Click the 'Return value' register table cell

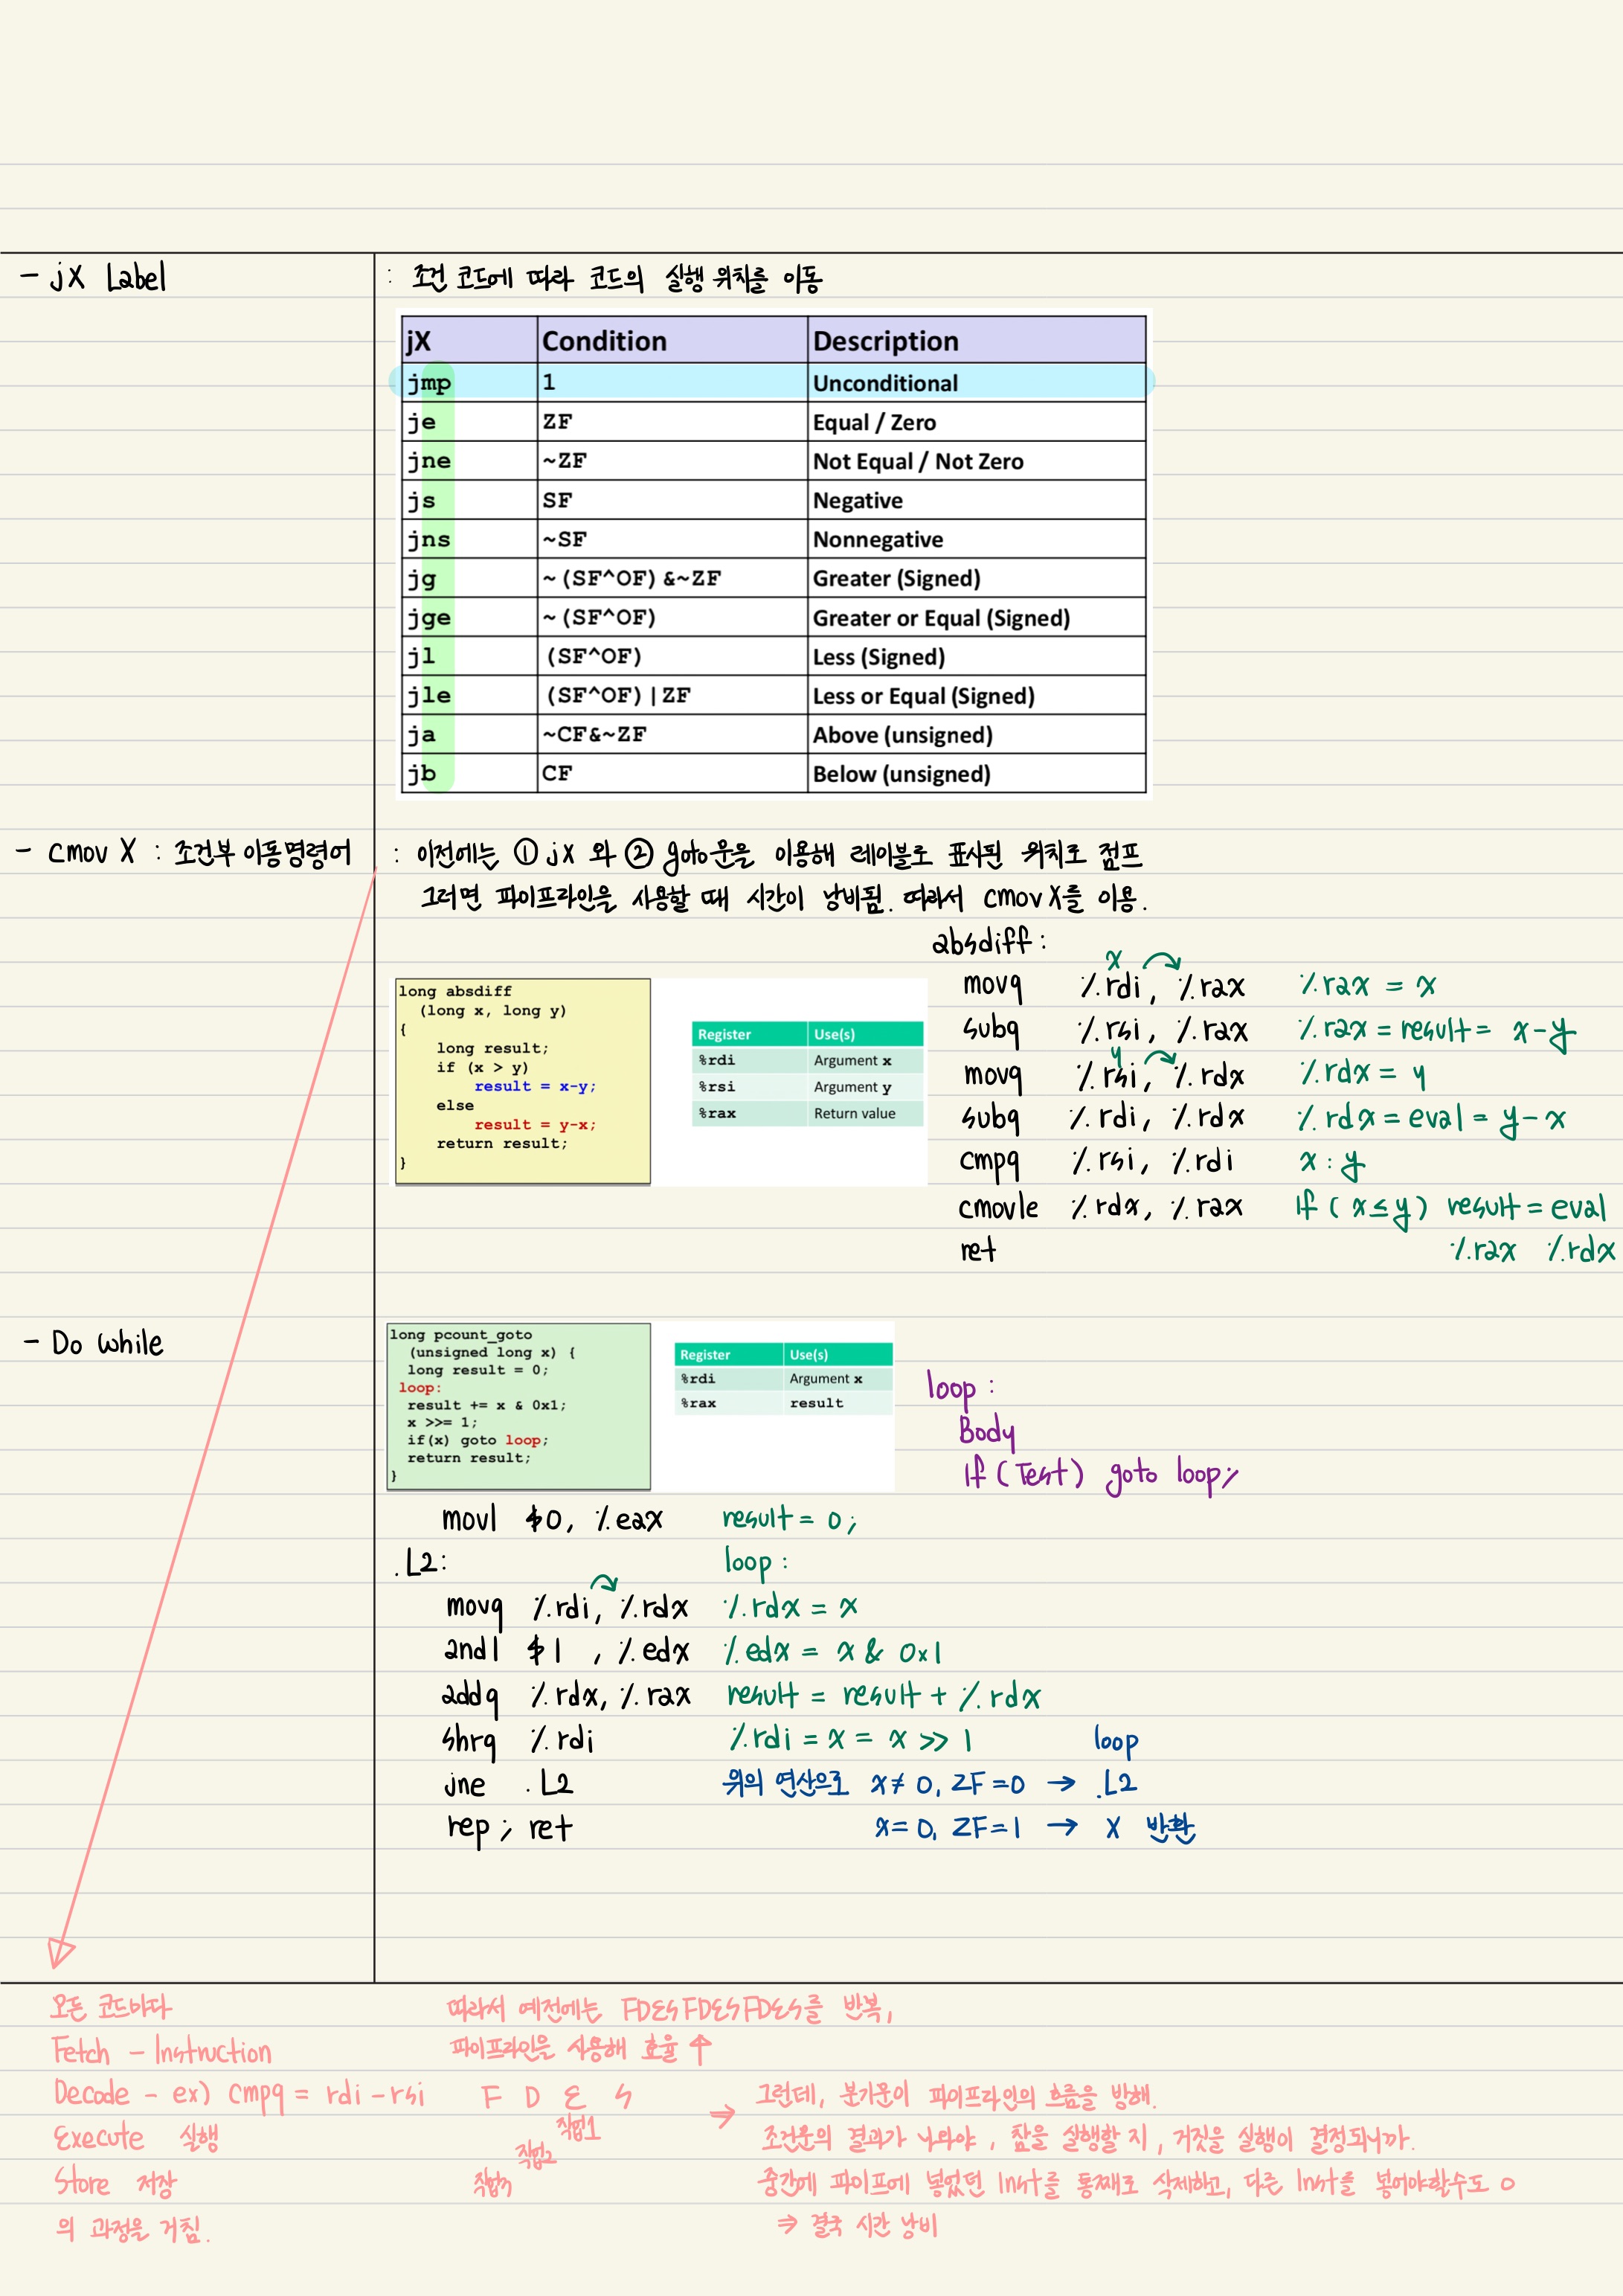pyautogui.click(x=854, y=1113)
